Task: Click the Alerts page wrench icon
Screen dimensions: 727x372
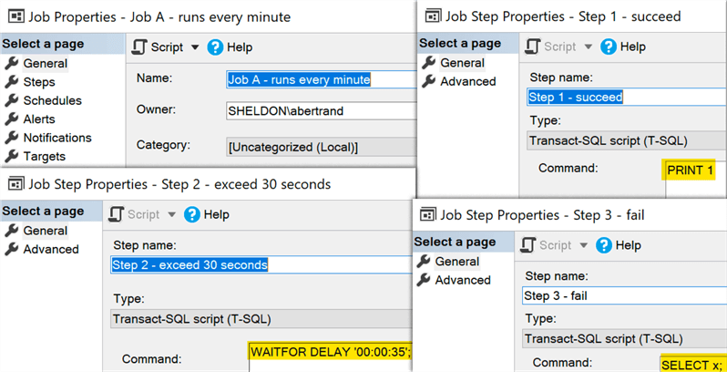Action: (x=12, y=119)
